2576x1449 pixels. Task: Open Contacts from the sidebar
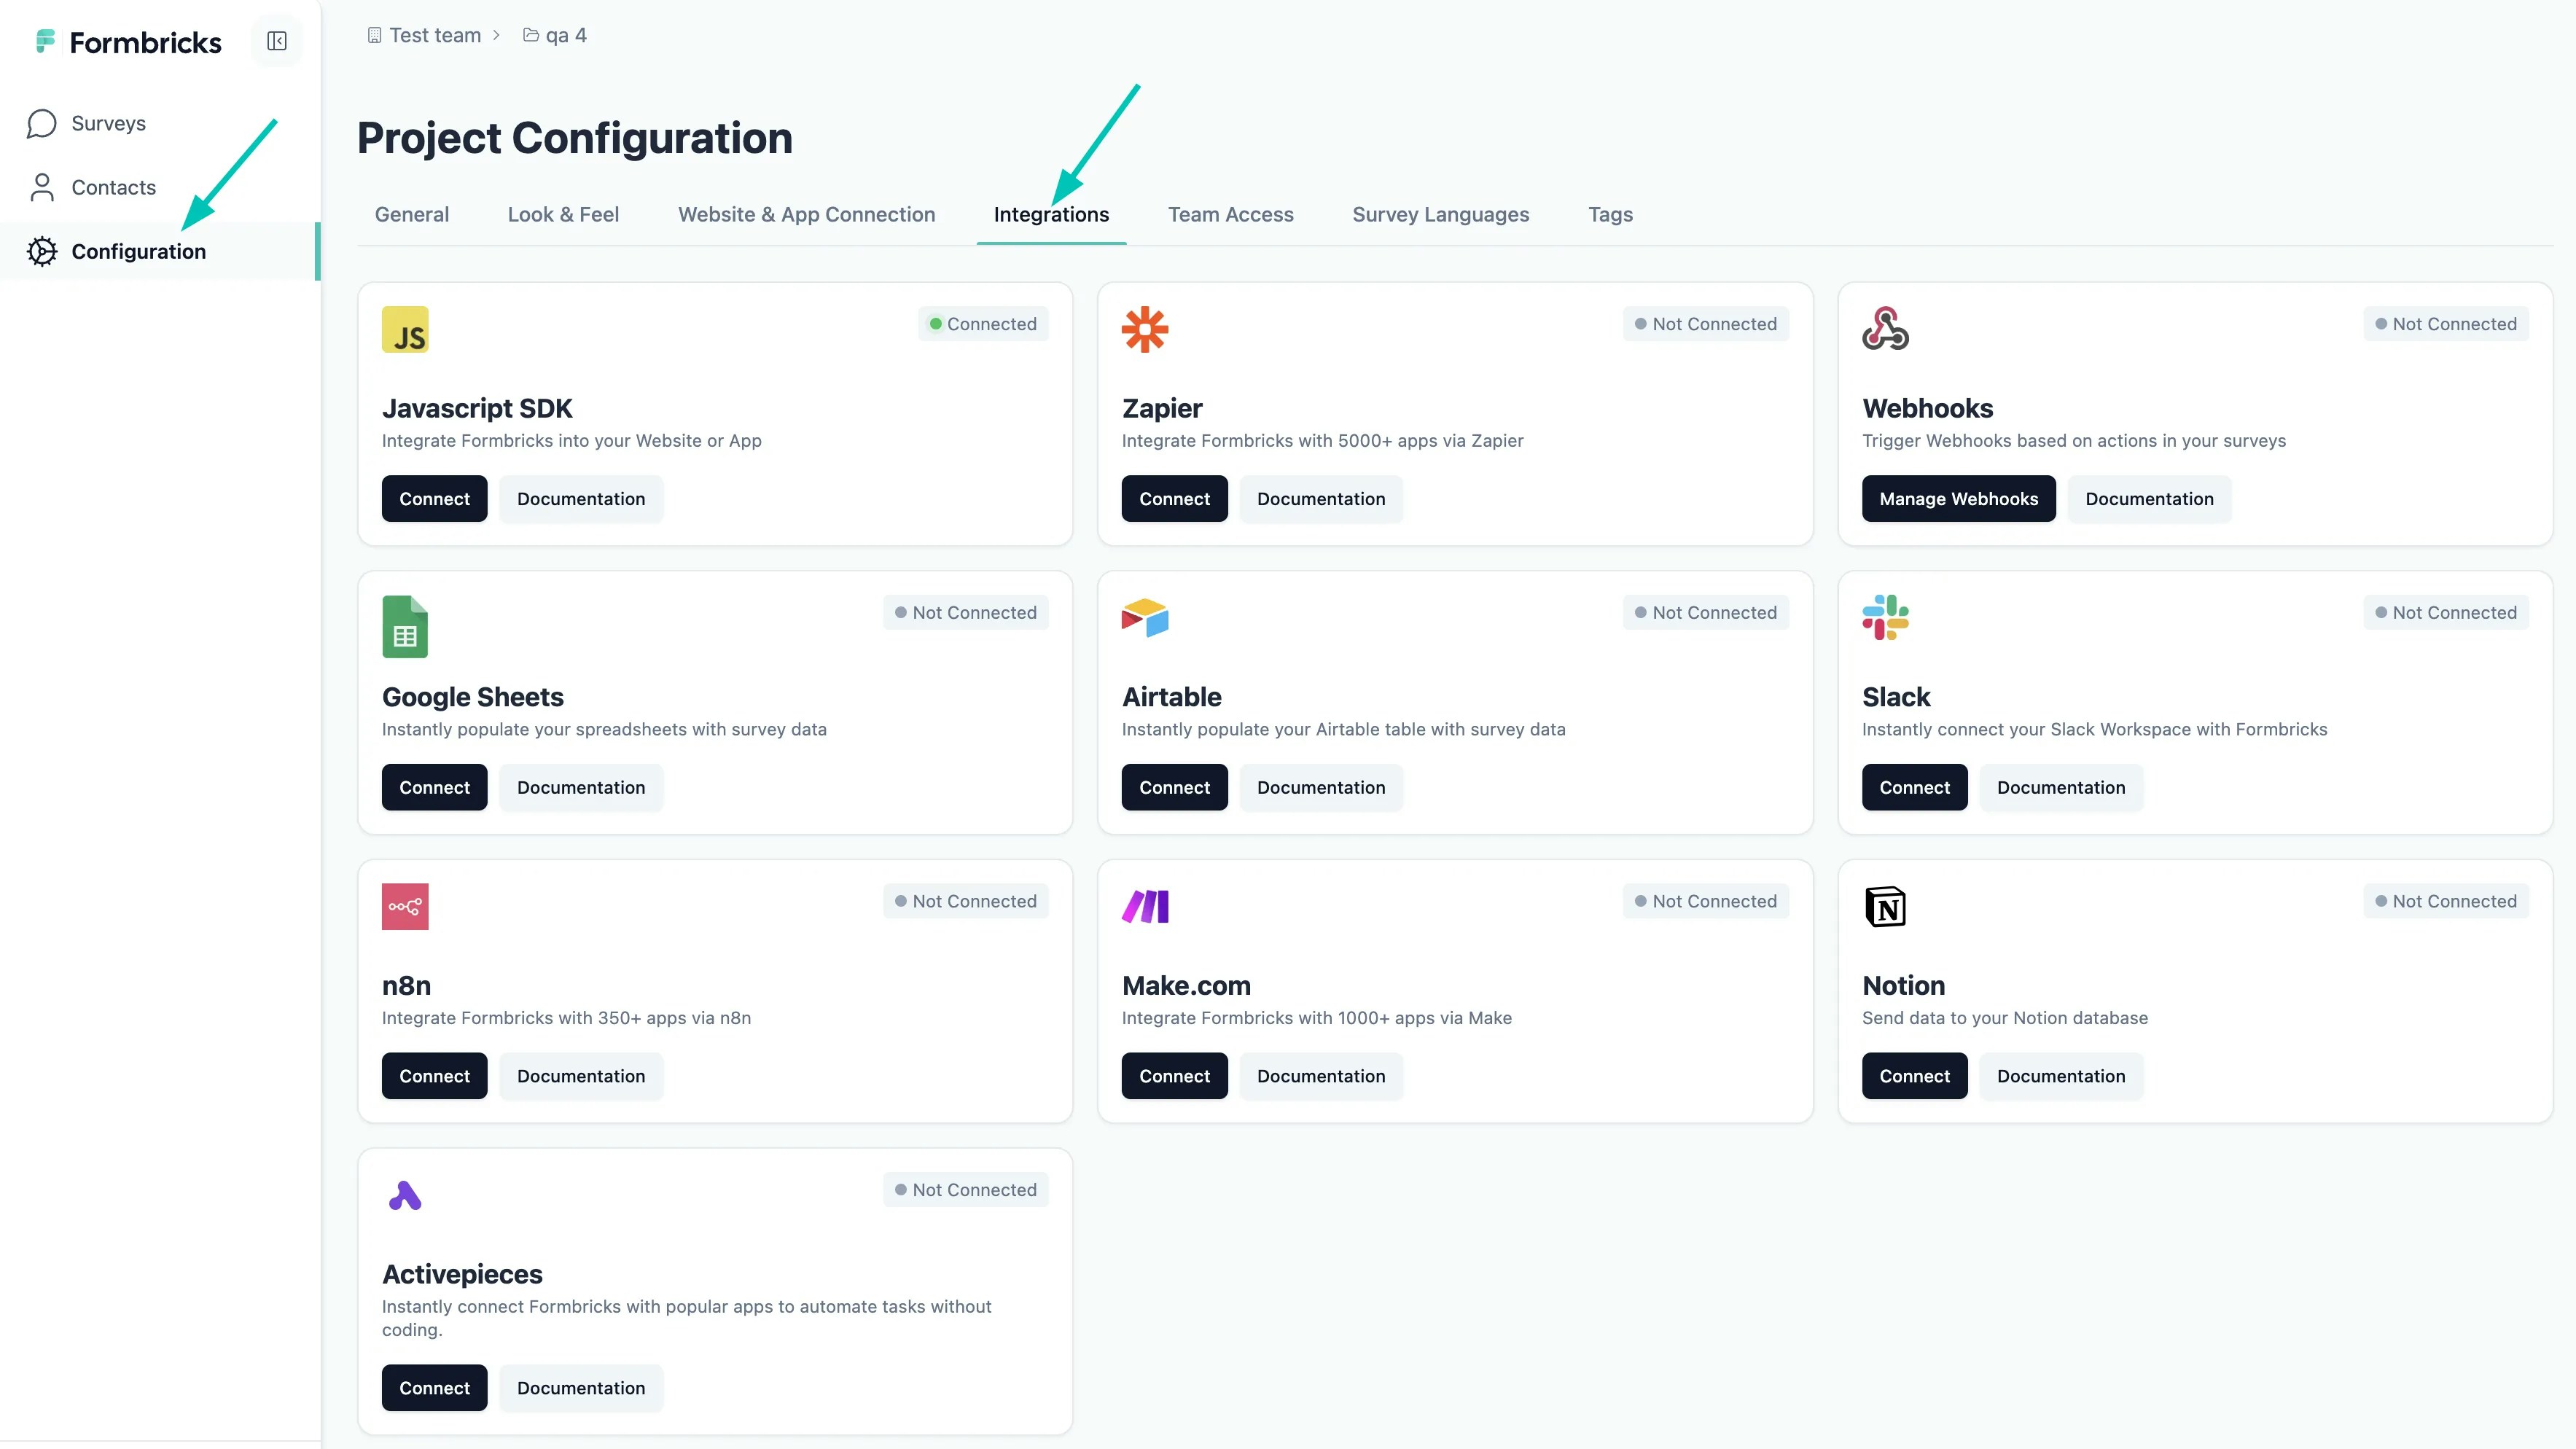pos(112,187)
